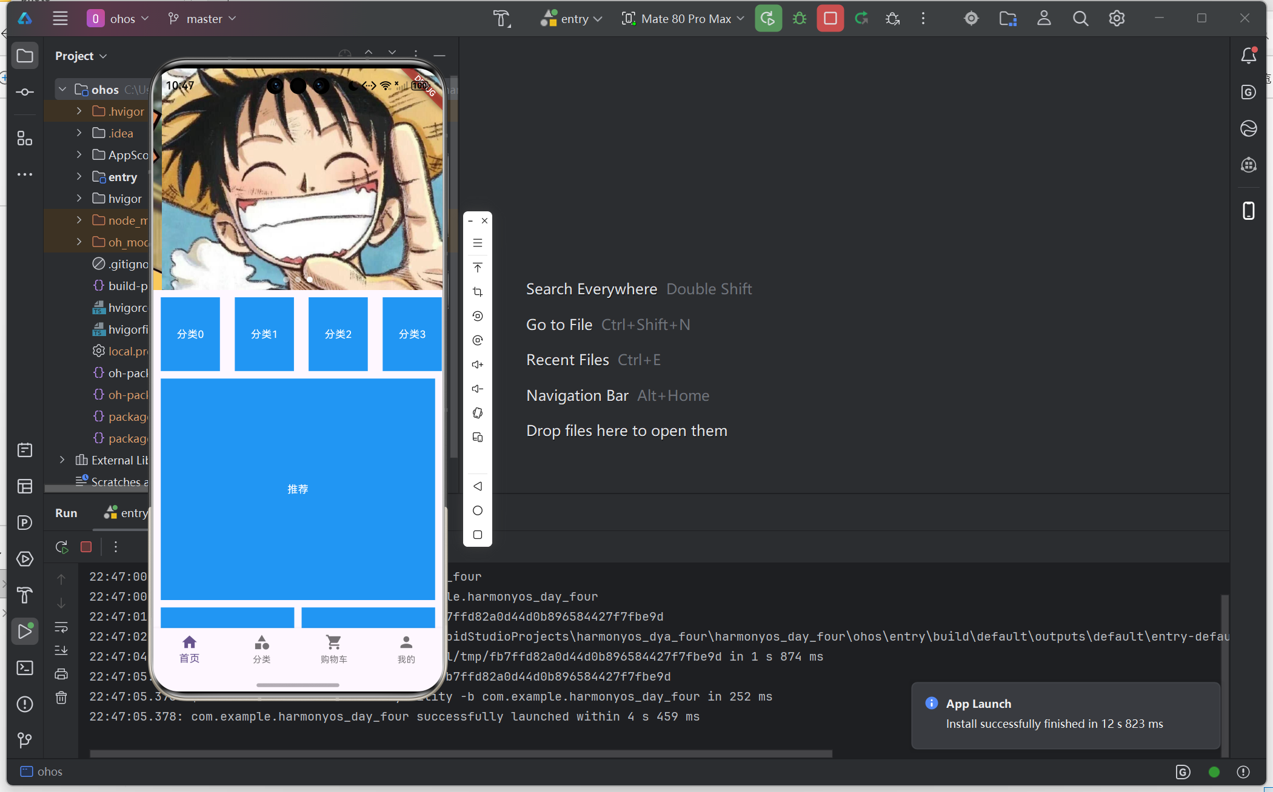Click the build hammer icon in top toolbar

pyautogui.click(x=501, y=19)
